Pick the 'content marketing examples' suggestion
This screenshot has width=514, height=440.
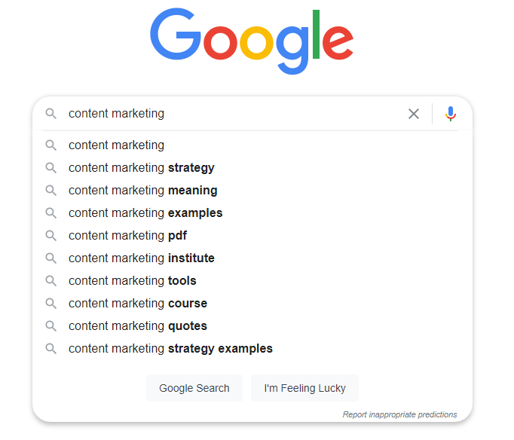252,213
